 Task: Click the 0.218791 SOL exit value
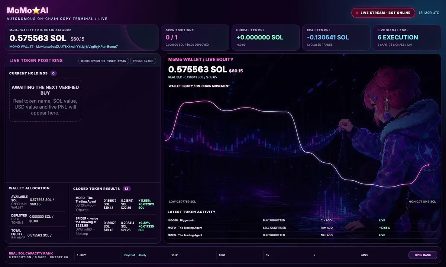[127, 202]
